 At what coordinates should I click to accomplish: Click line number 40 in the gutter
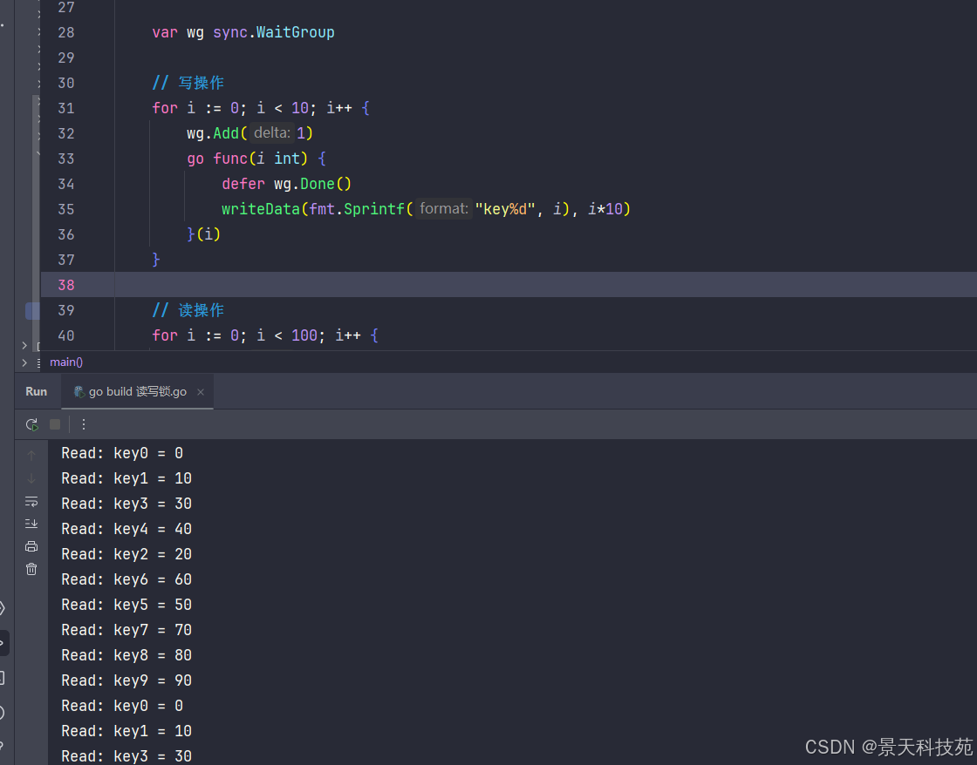coord(66,335)
